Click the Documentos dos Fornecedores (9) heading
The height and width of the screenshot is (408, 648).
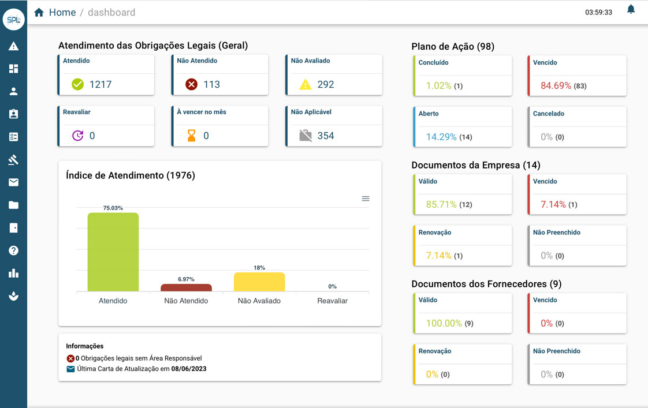(486, 284)
